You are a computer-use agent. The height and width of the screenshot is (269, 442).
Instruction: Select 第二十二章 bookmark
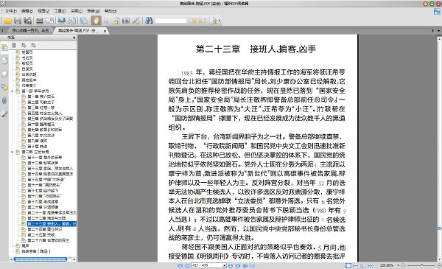(x=46, y=218)
